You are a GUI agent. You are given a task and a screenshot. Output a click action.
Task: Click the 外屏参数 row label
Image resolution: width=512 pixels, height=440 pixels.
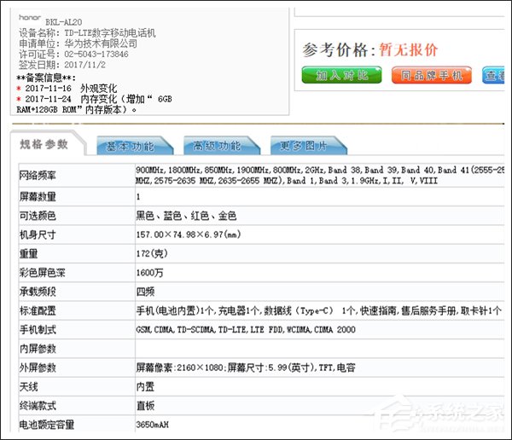[x=38, y=368]
